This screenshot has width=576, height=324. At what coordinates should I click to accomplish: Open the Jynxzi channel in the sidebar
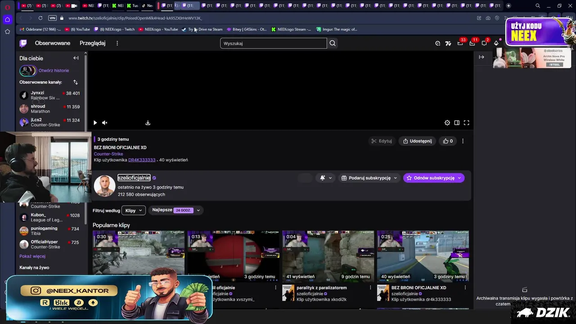(49, 95)
